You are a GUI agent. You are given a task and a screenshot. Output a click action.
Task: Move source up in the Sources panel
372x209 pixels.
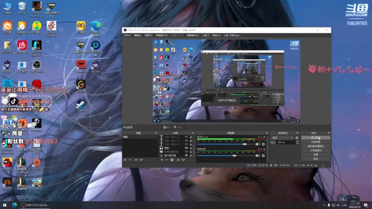point(178,160)
